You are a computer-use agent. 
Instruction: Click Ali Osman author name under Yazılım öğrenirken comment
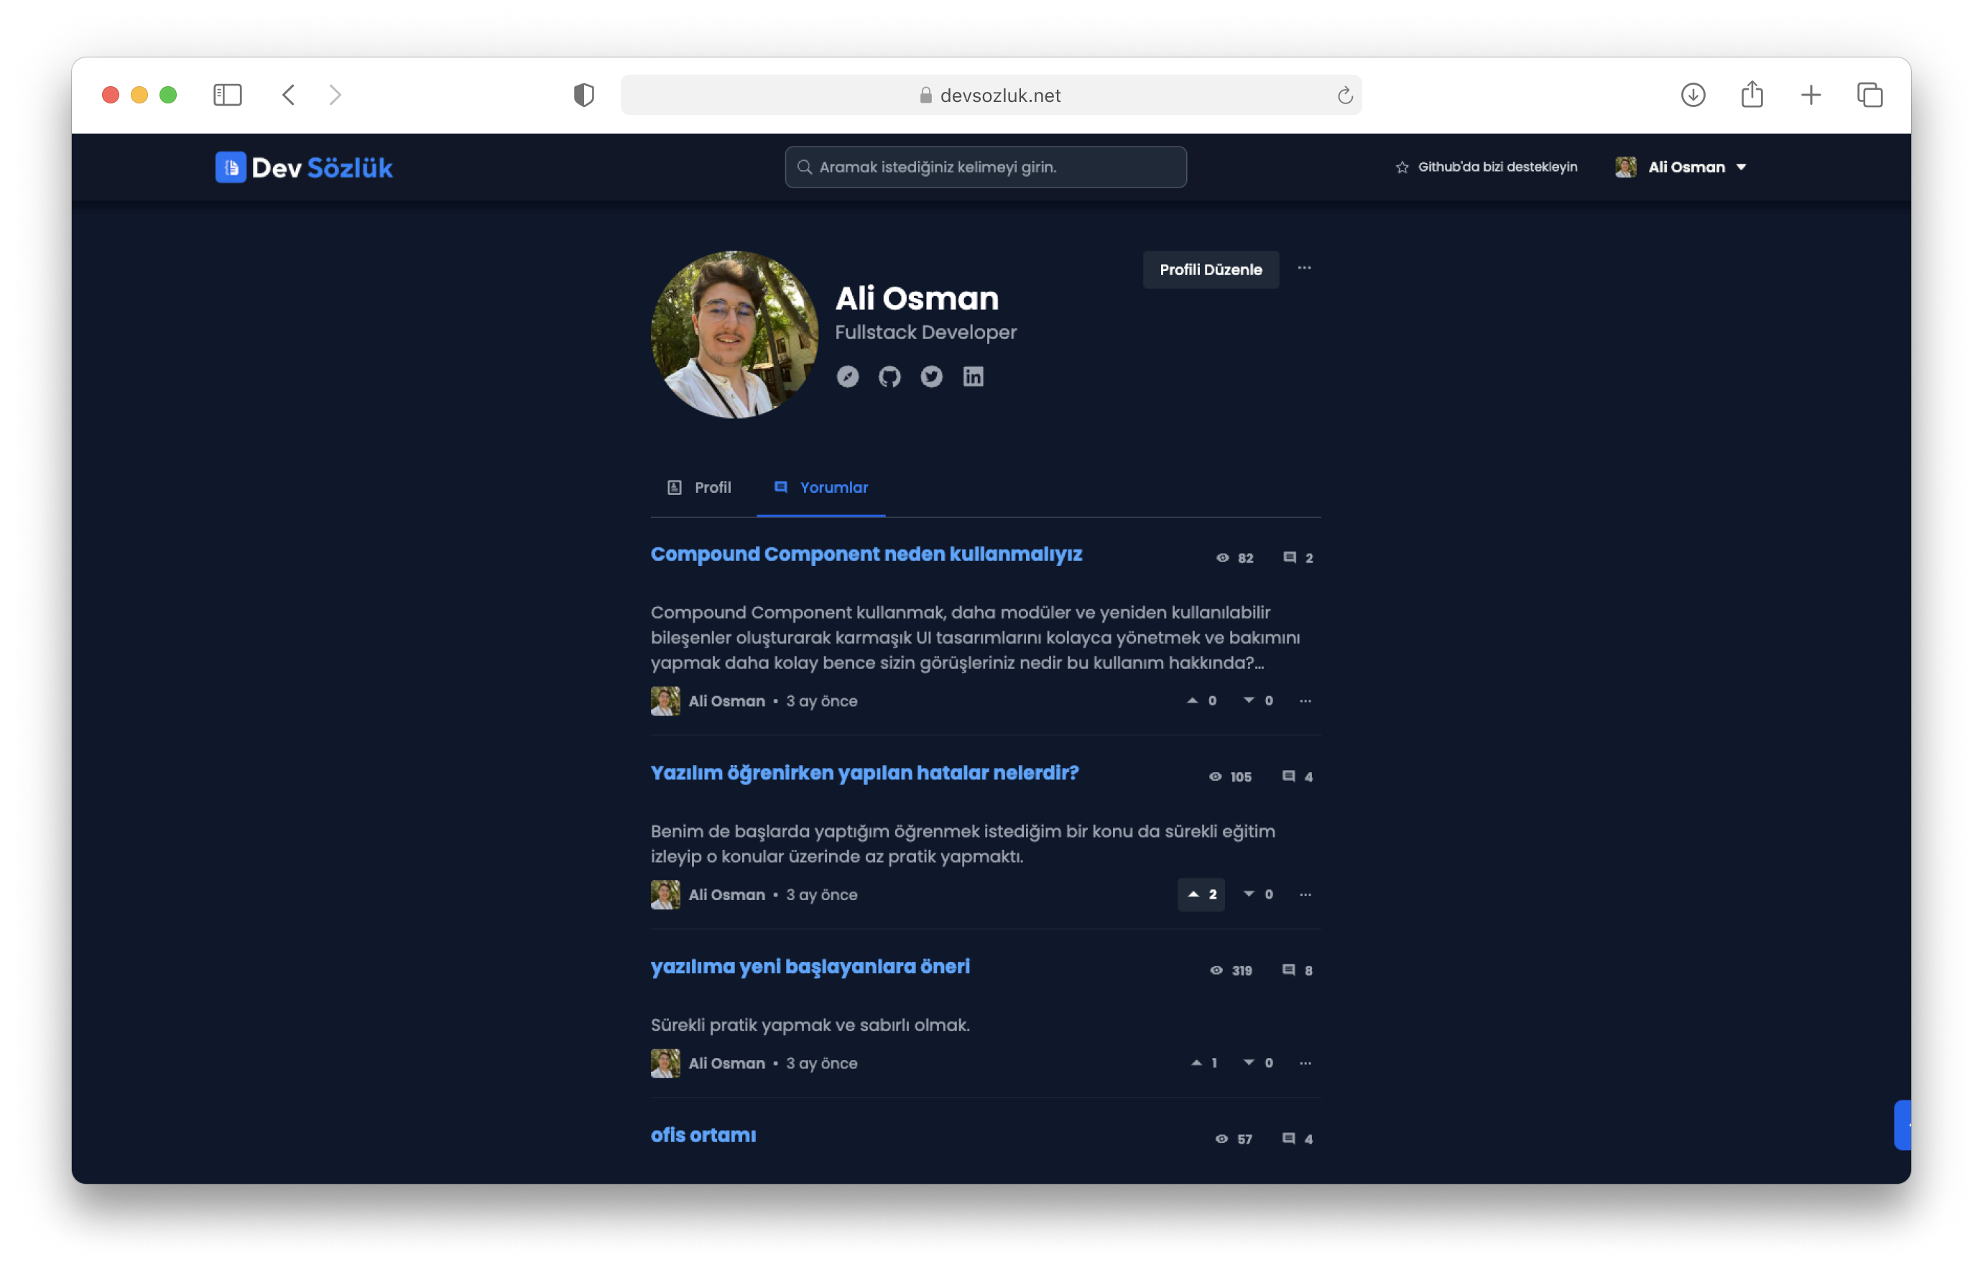tap(726, 895)
